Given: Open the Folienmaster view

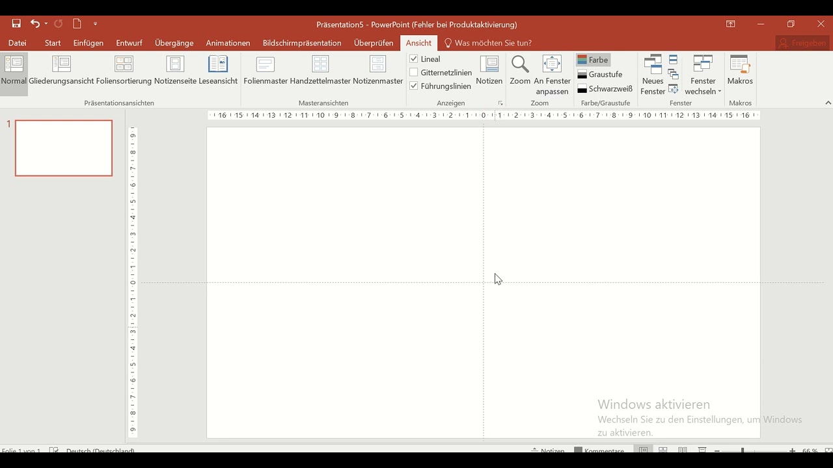Looking at the screenshot, I should tap(266, 71).
